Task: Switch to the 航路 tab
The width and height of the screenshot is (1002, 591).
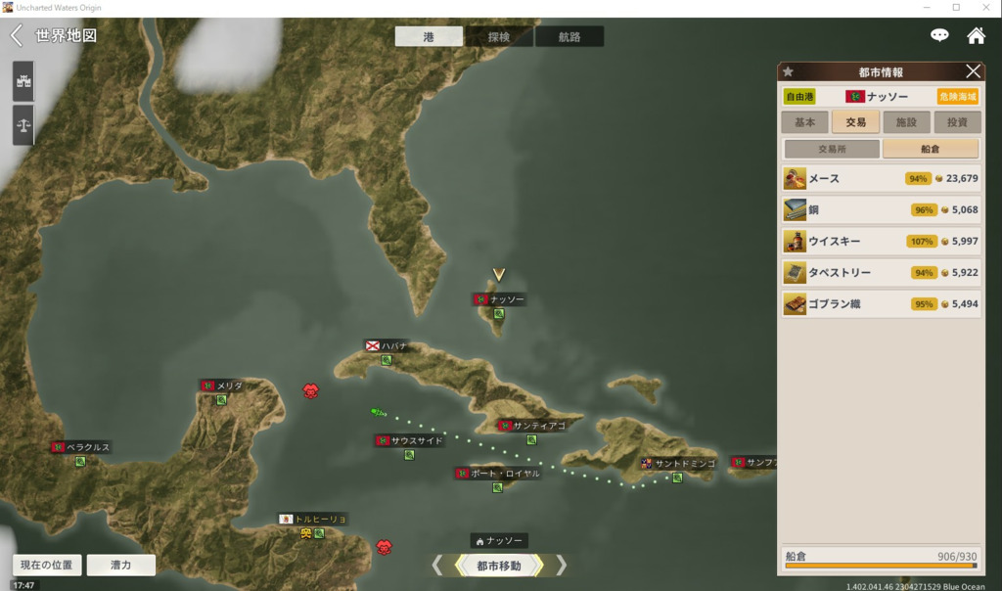Action: [x=569, y=36]
